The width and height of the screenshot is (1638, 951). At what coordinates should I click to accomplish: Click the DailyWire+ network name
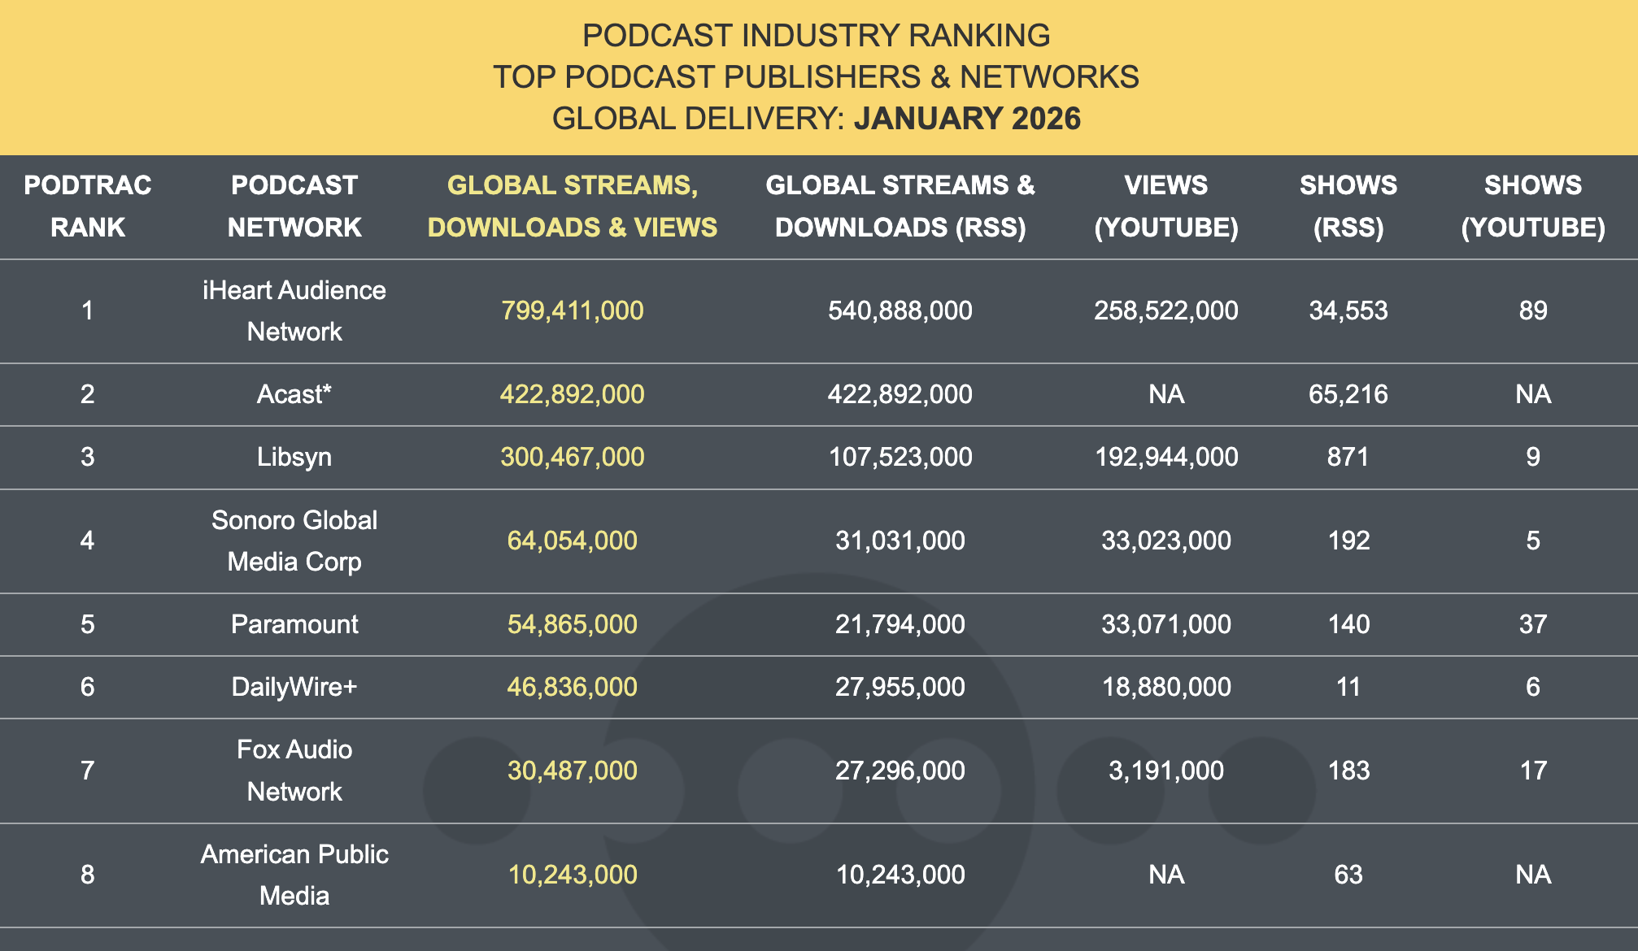pyautogui.click(x=294, y=687)
